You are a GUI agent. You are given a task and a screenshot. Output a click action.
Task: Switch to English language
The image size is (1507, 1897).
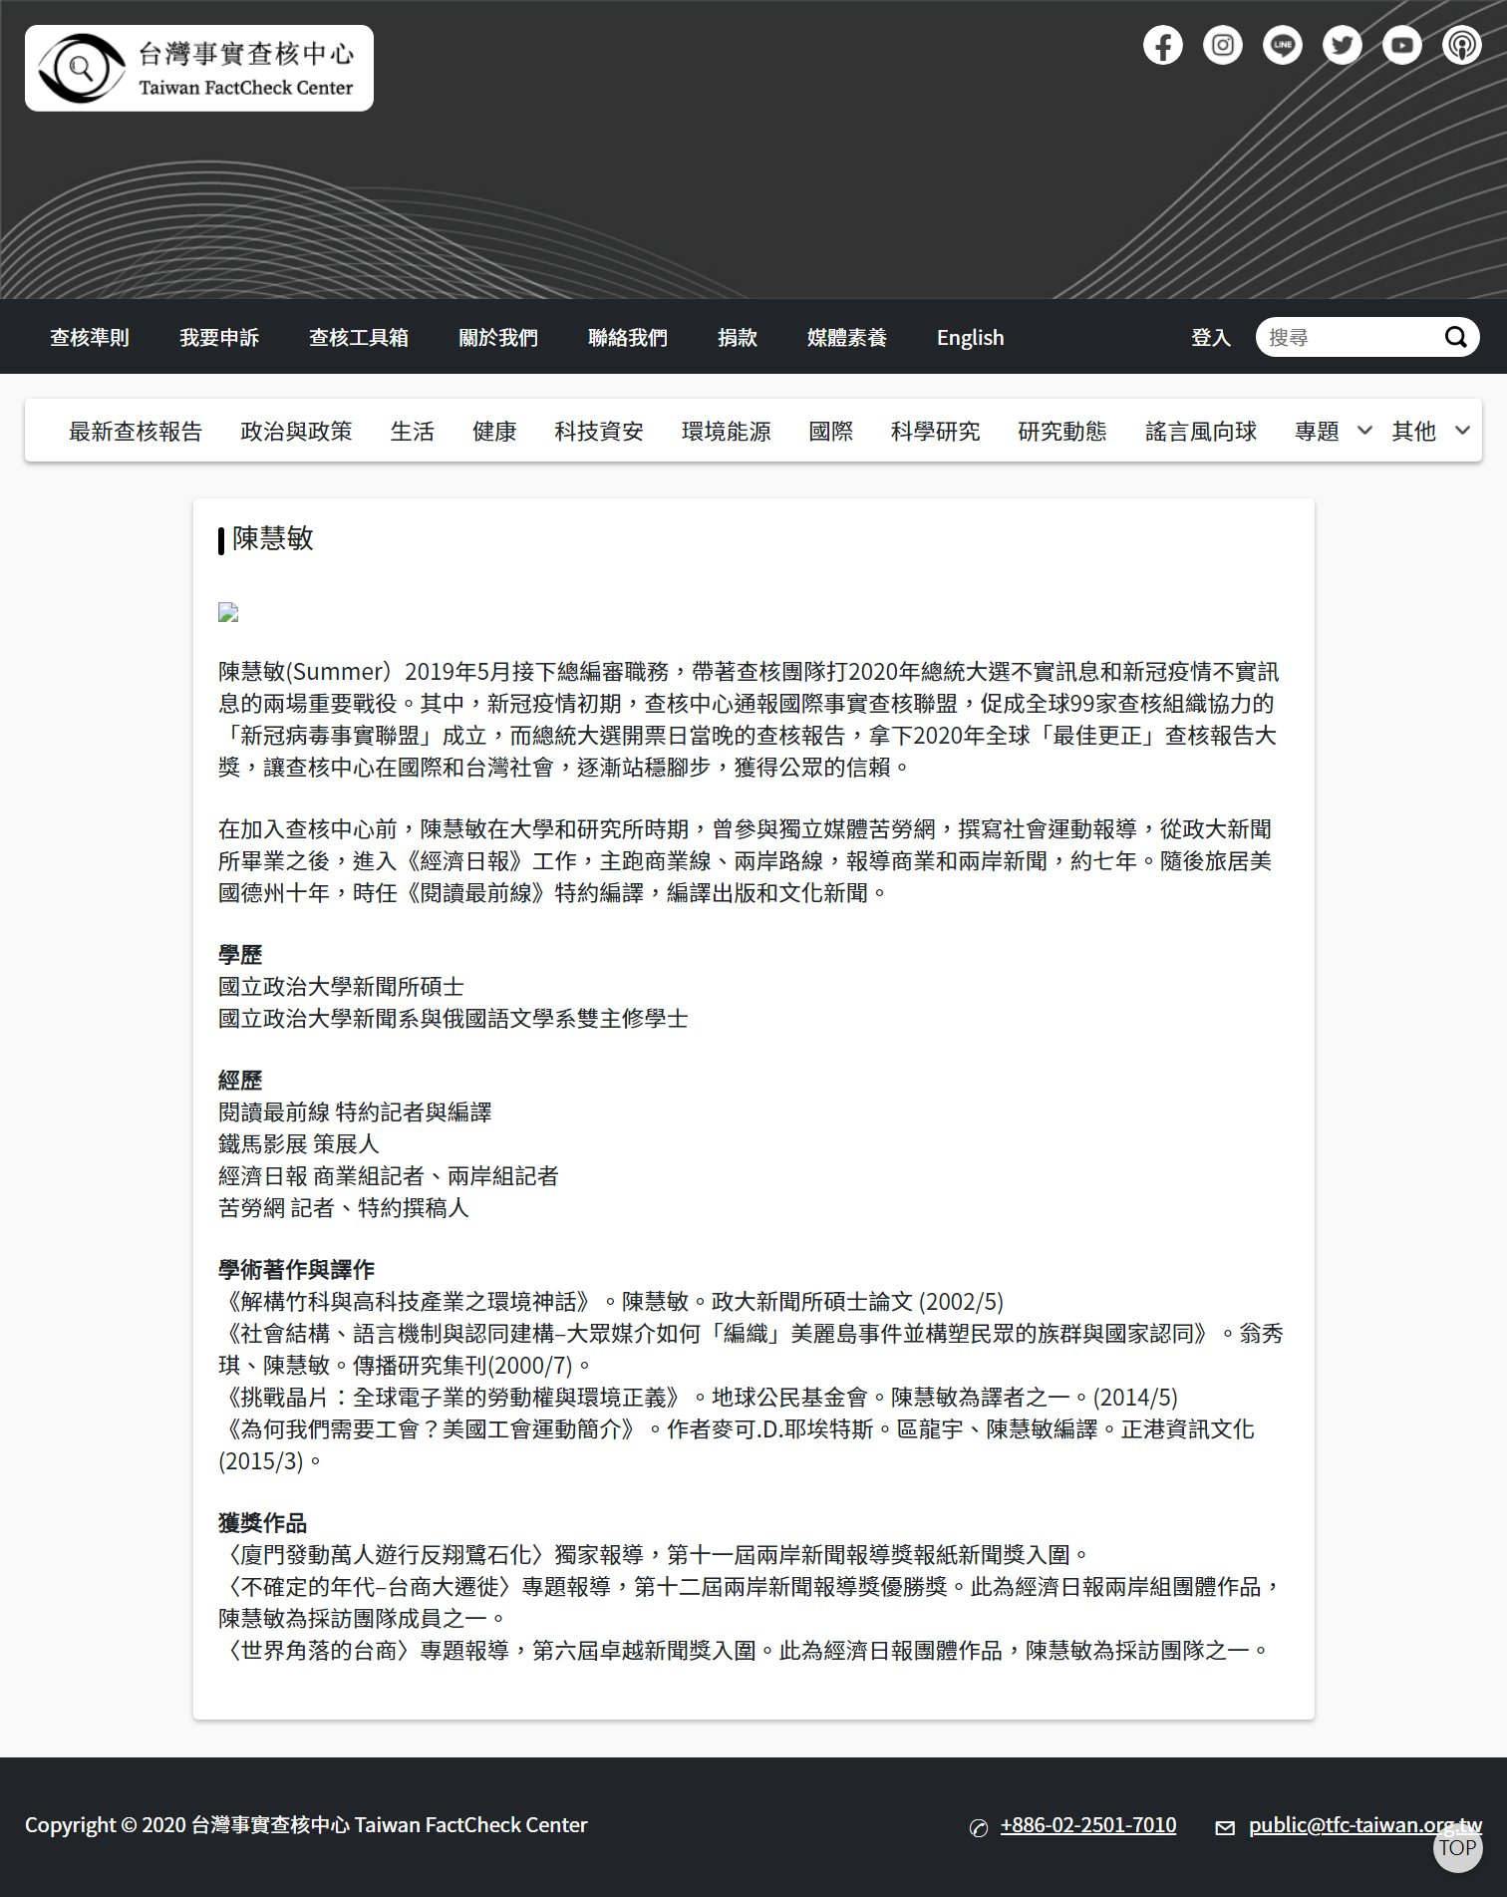click(x=970, y=337)
